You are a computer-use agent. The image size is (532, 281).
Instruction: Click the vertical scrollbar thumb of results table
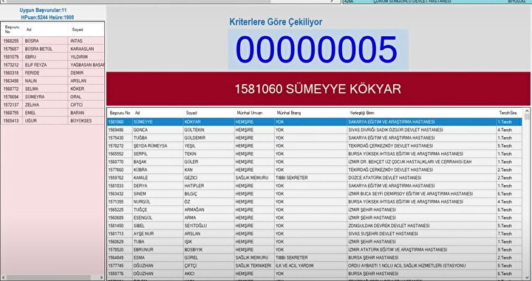coord(527,117)
